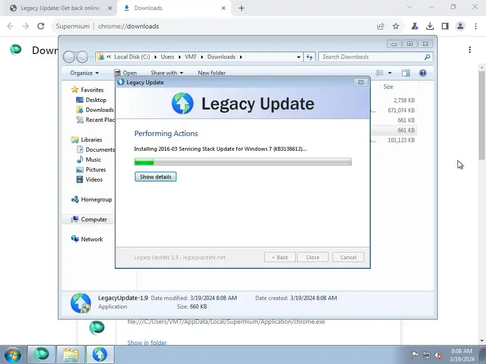Viewport: 486px width, 364px height.
Task: Open the Share with menu
Action: click(167, 73)
